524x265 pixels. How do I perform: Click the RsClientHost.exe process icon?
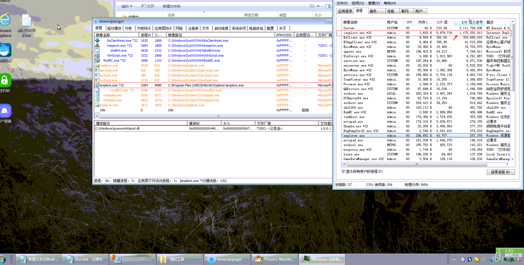[x=97, y=41]
